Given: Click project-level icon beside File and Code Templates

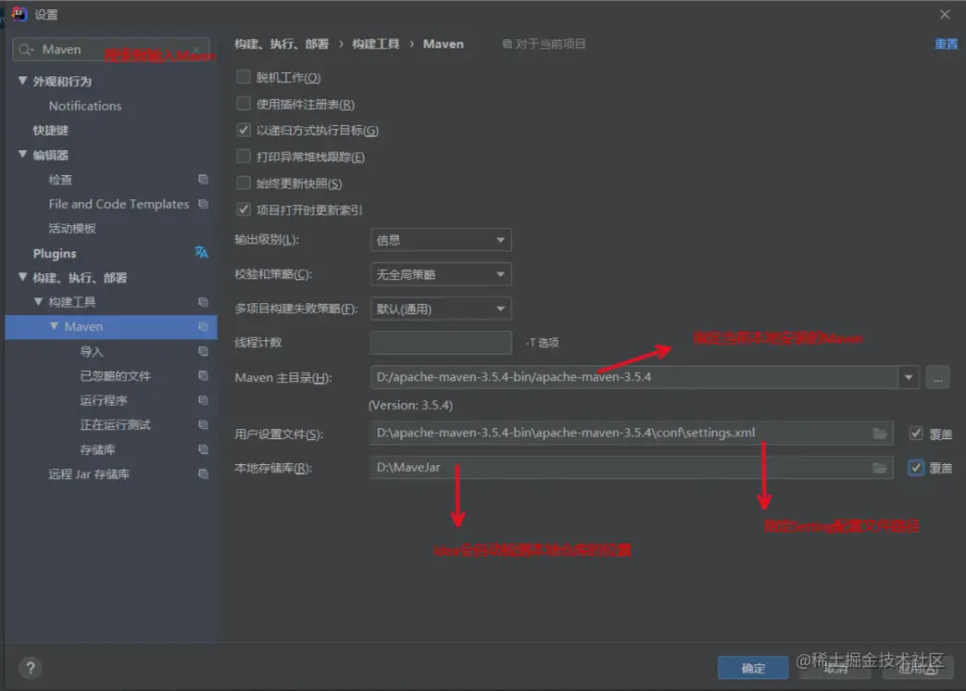Looking at the screenshot, I should click(204, 204).
